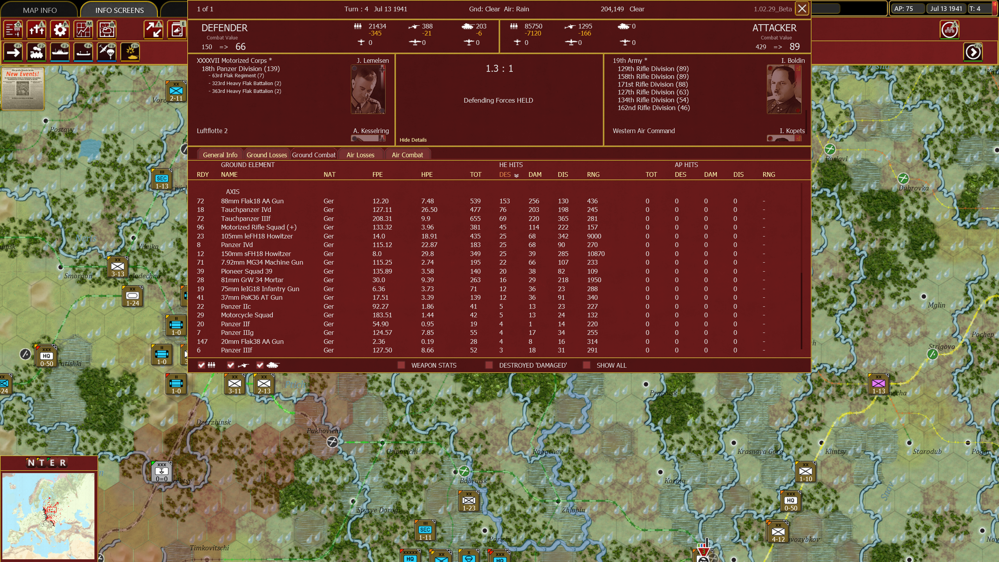Screen dimensions: 999x562
Task: Select 129th Rifle Division (89) entry
Action: click(x=653, y=69)
